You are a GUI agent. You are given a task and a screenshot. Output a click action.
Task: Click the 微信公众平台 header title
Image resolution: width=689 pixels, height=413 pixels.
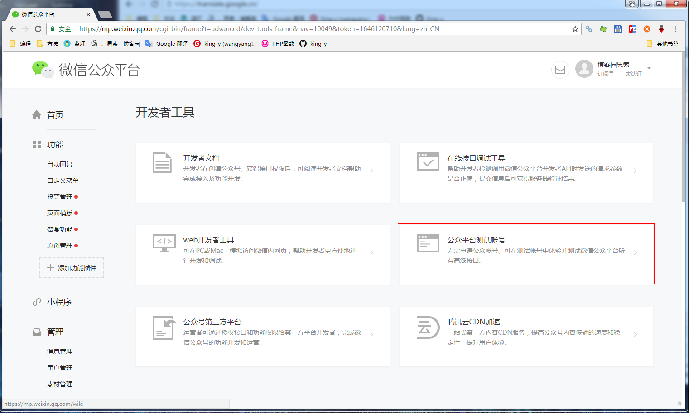(x=99, y=70)
